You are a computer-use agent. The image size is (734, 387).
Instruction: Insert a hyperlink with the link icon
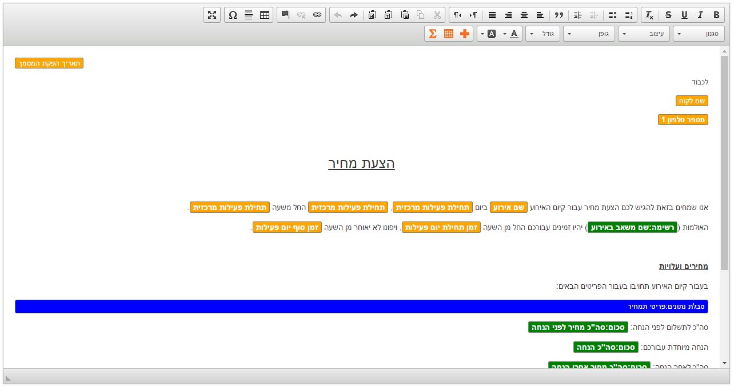[x=317, y=15]
